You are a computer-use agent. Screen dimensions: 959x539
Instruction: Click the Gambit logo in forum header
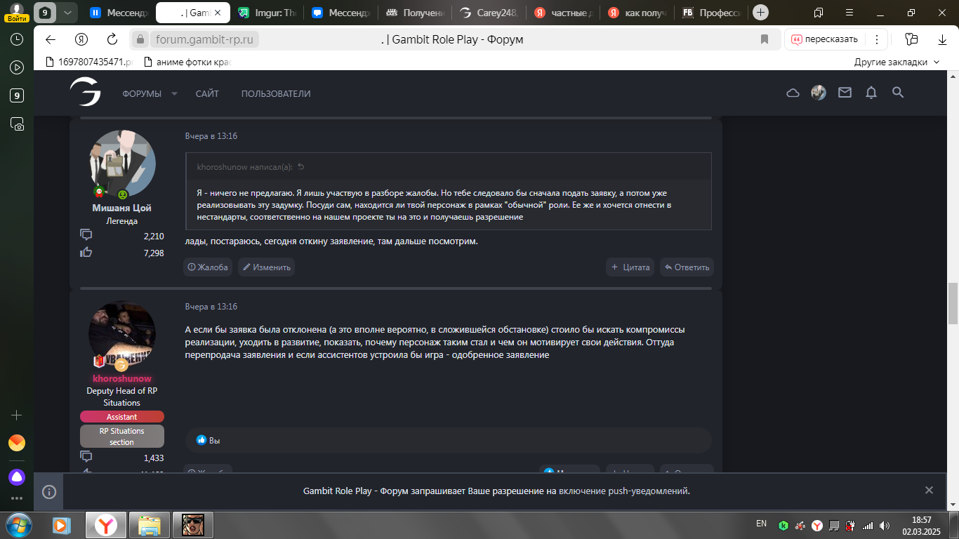[85, 92]
